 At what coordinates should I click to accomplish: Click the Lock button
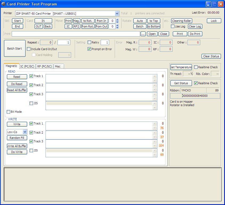[214, 21]
